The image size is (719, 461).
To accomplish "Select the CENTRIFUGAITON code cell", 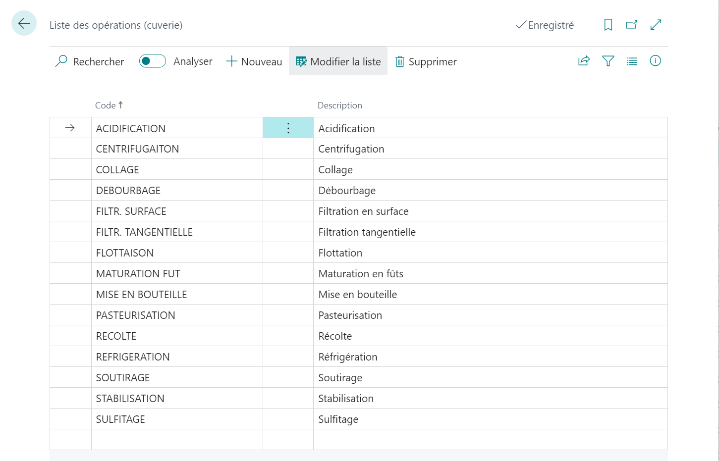I will point(137,149).
